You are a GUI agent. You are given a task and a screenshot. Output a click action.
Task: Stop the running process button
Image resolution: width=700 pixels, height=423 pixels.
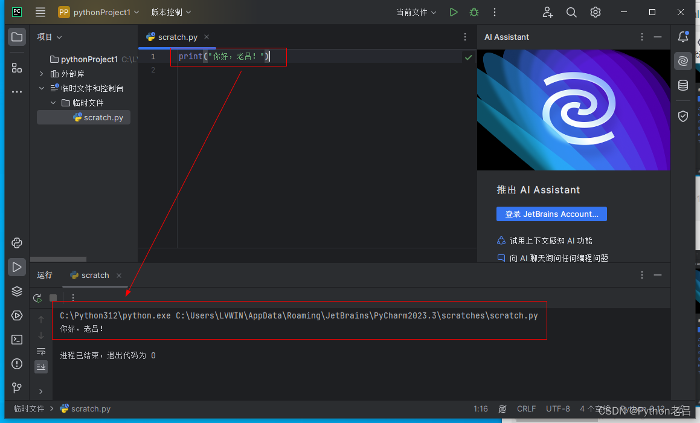point(53,297)
